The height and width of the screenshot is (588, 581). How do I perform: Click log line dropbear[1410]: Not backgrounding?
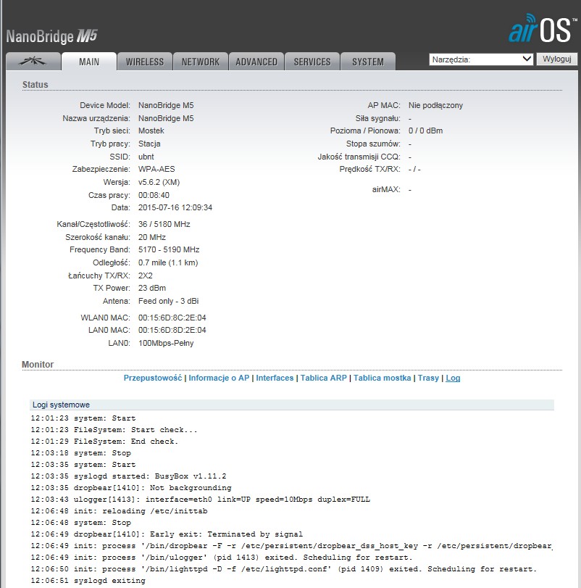point(131,488)
